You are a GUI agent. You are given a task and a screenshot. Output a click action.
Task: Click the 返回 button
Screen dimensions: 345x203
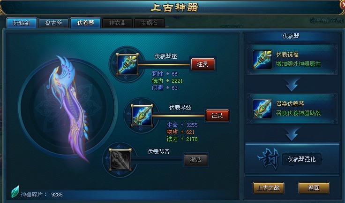click(x=314, y=188)
